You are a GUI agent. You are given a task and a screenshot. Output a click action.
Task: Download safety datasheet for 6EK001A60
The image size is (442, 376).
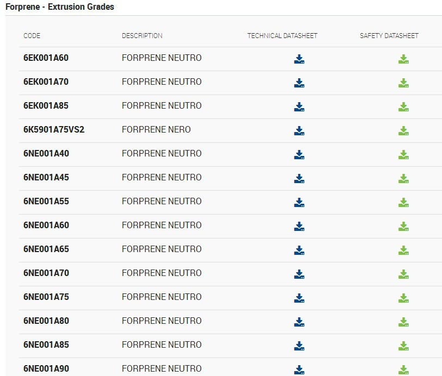click(403, 59)
